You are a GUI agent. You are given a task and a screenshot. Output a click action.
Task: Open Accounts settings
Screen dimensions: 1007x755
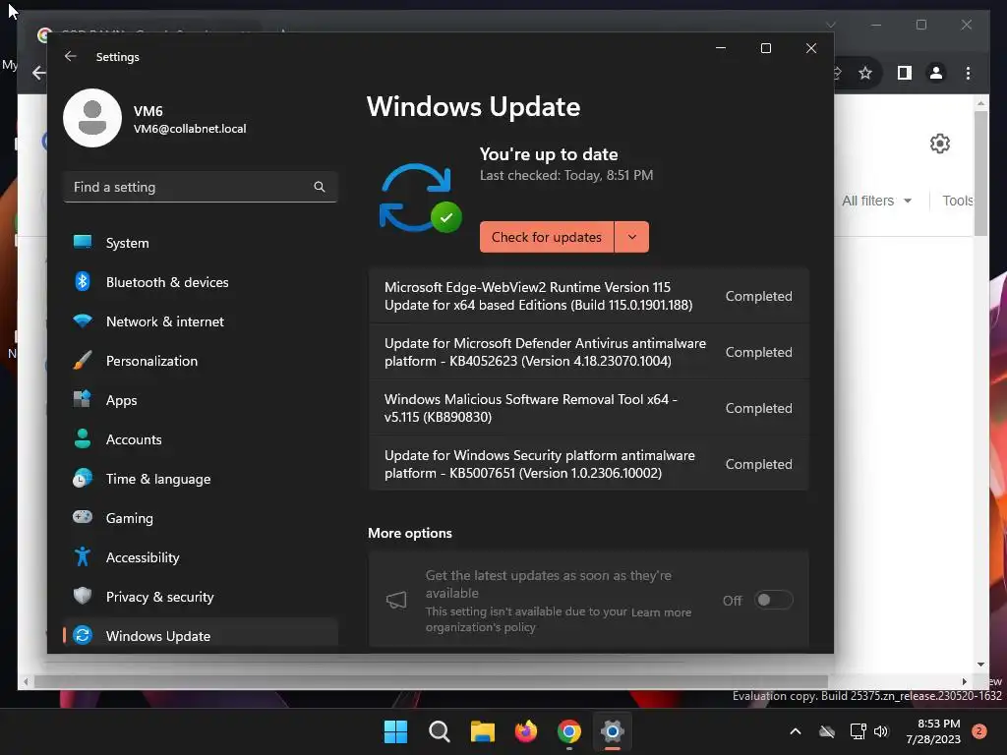click(201, 439)
